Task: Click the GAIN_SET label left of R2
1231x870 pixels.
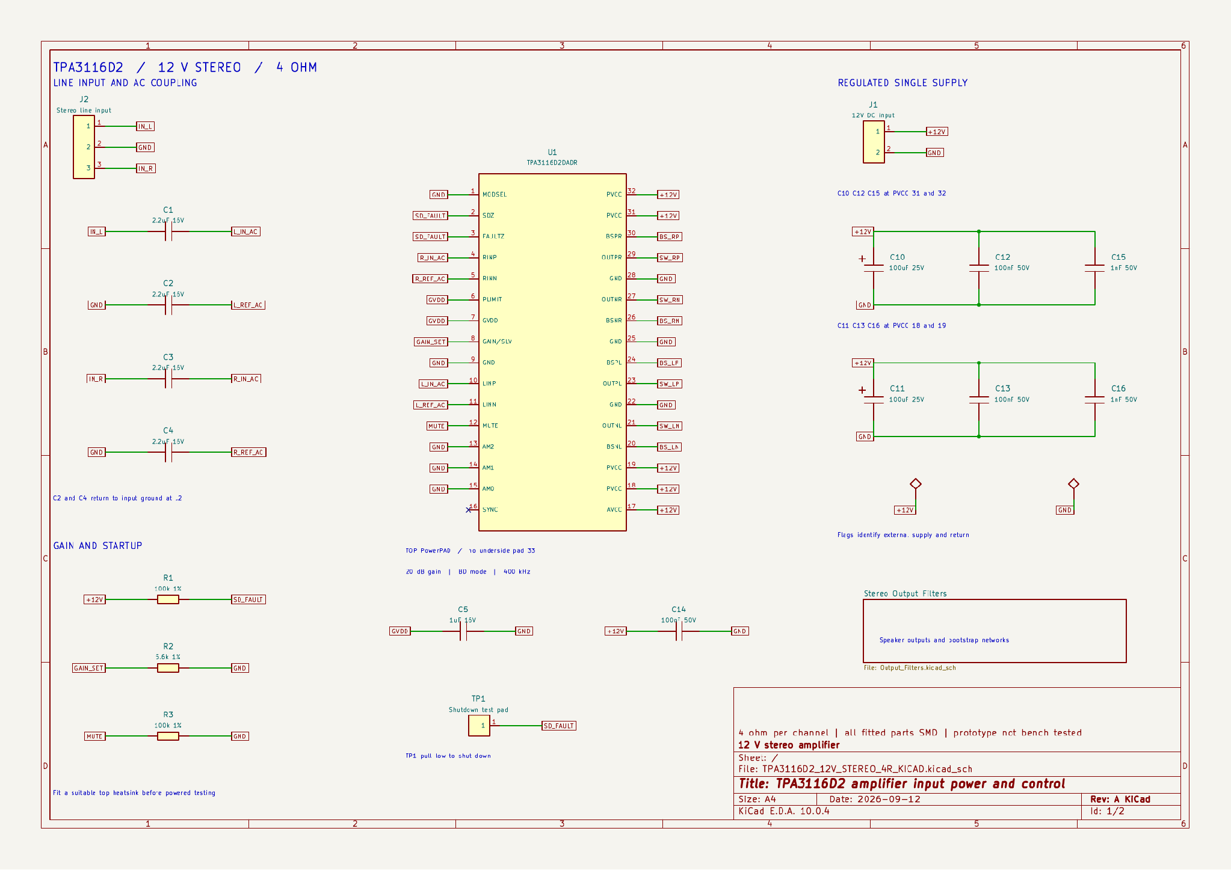Action: coord(88,668)
